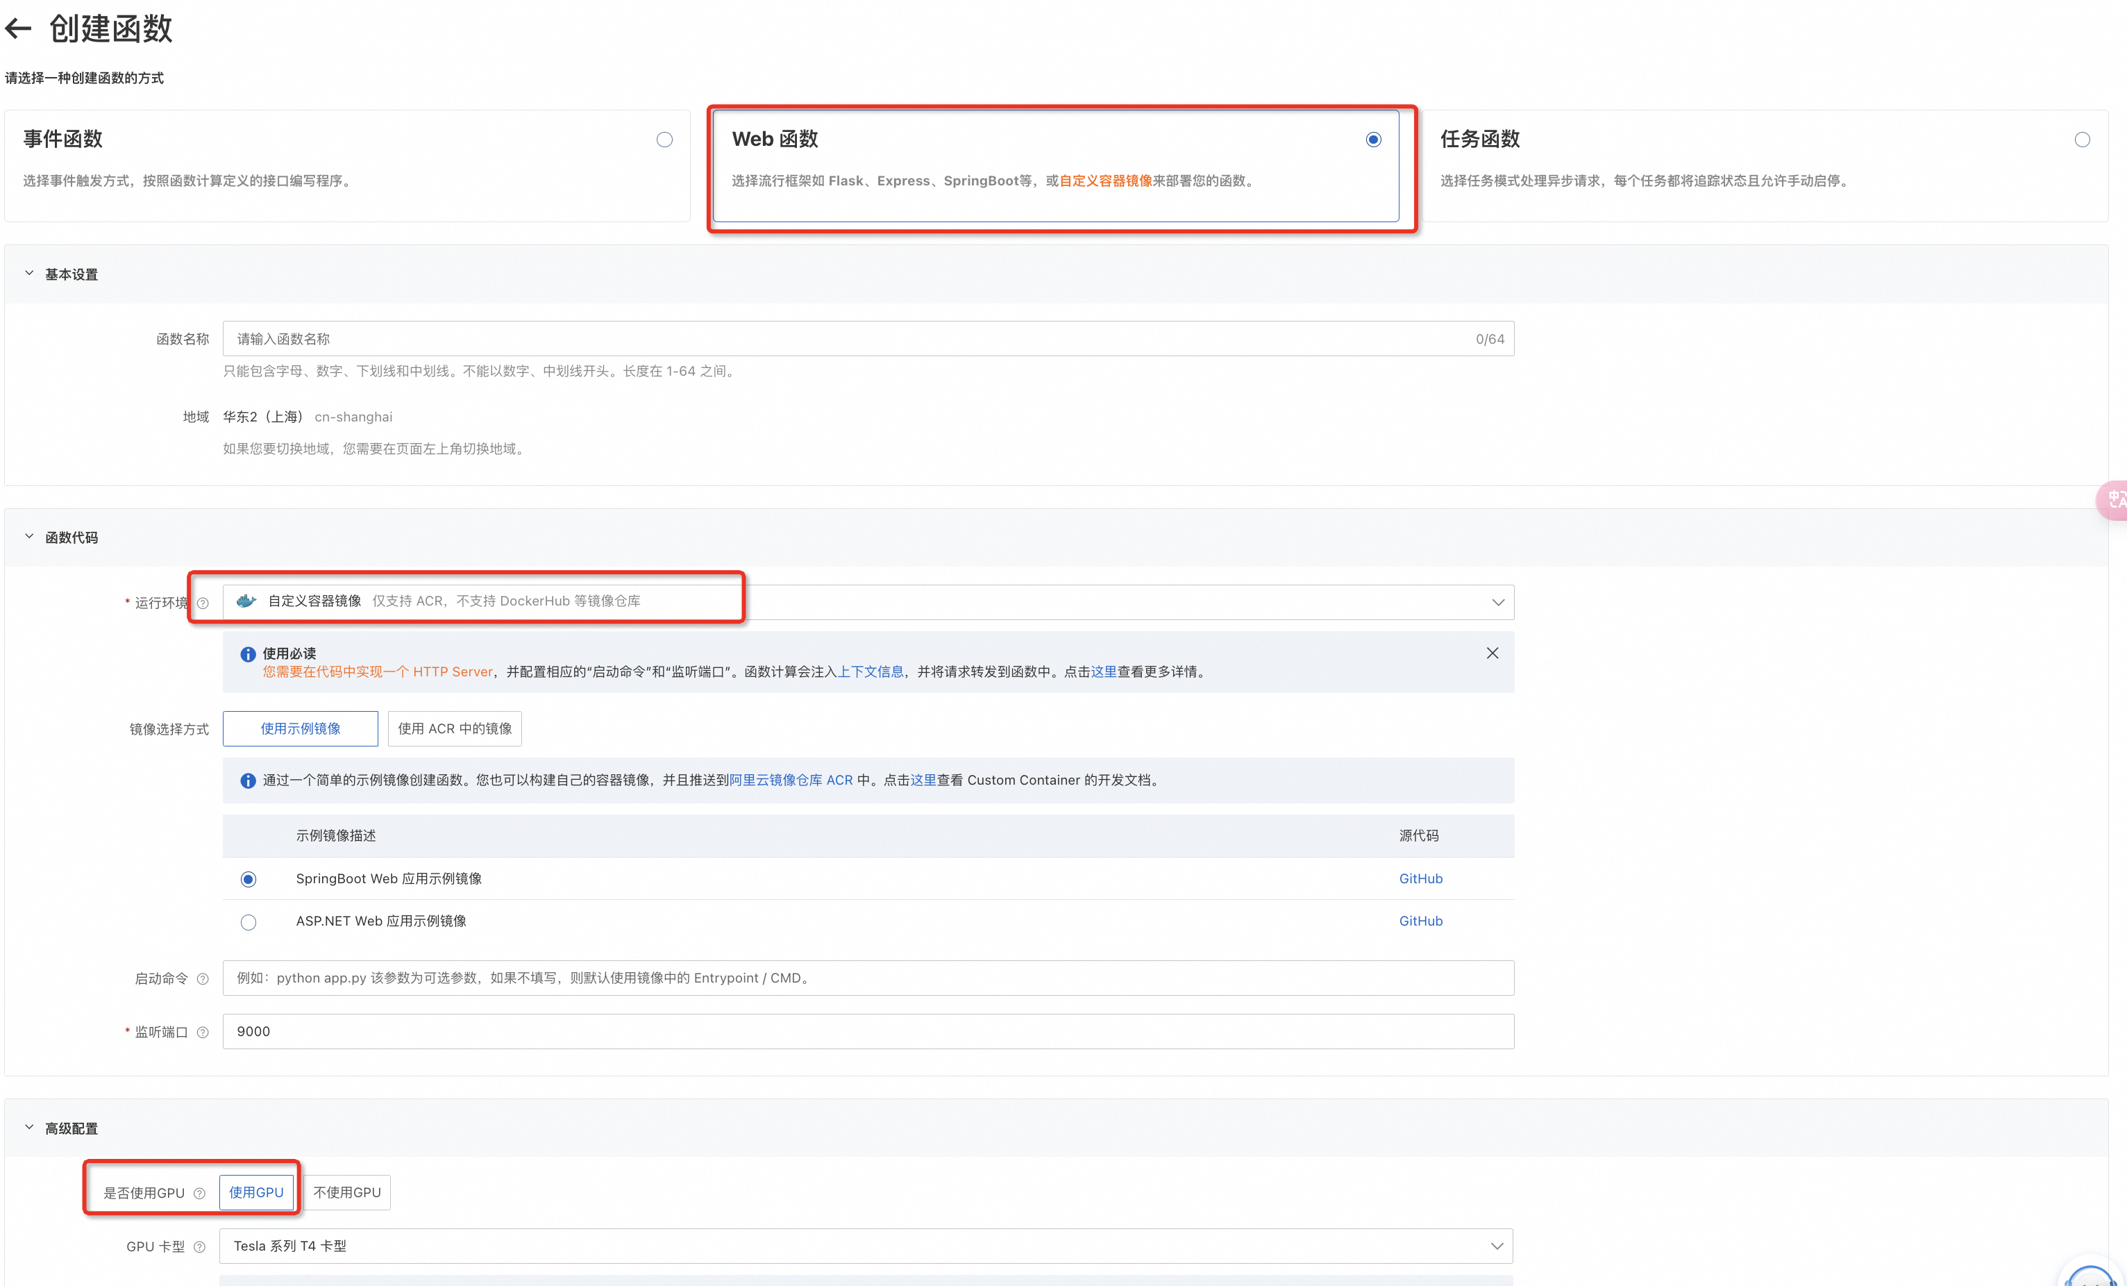
Task: Open help icon beside 启动命令 label
Action: point(203,978)
